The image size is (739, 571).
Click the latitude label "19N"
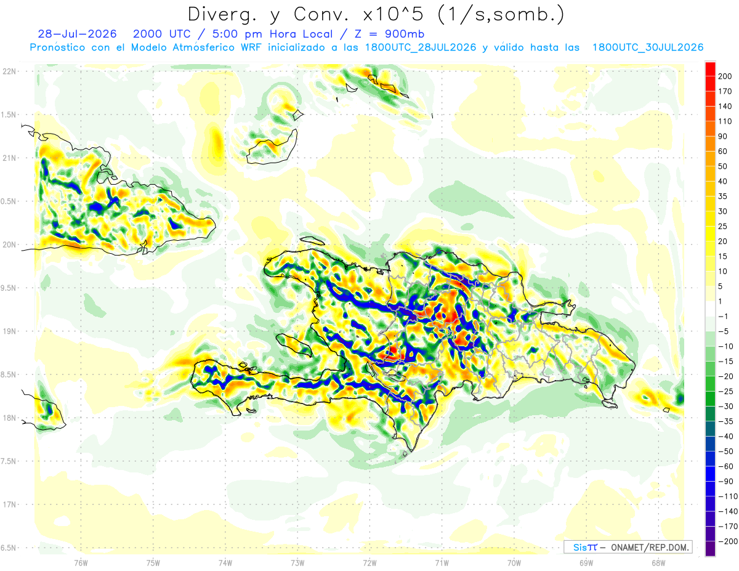coord(9,331)
